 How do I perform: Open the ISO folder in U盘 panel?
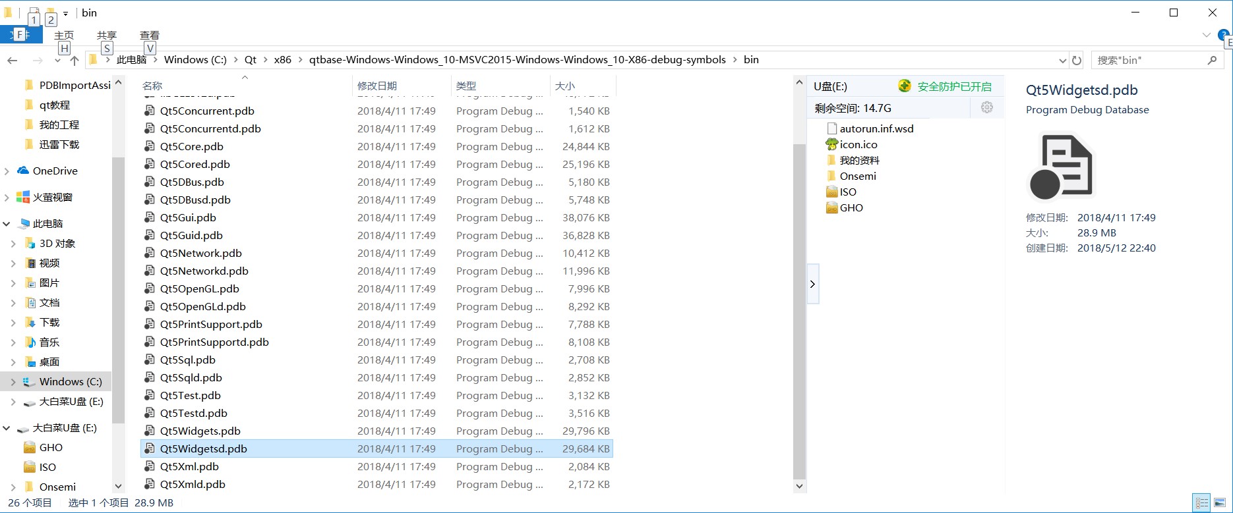point(841,192)
